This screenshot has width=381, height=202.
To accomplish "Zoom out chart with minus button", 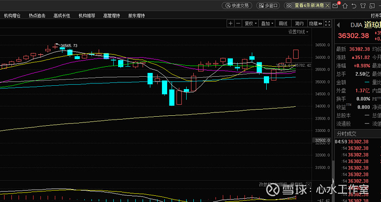I will (x=239, y=23).
